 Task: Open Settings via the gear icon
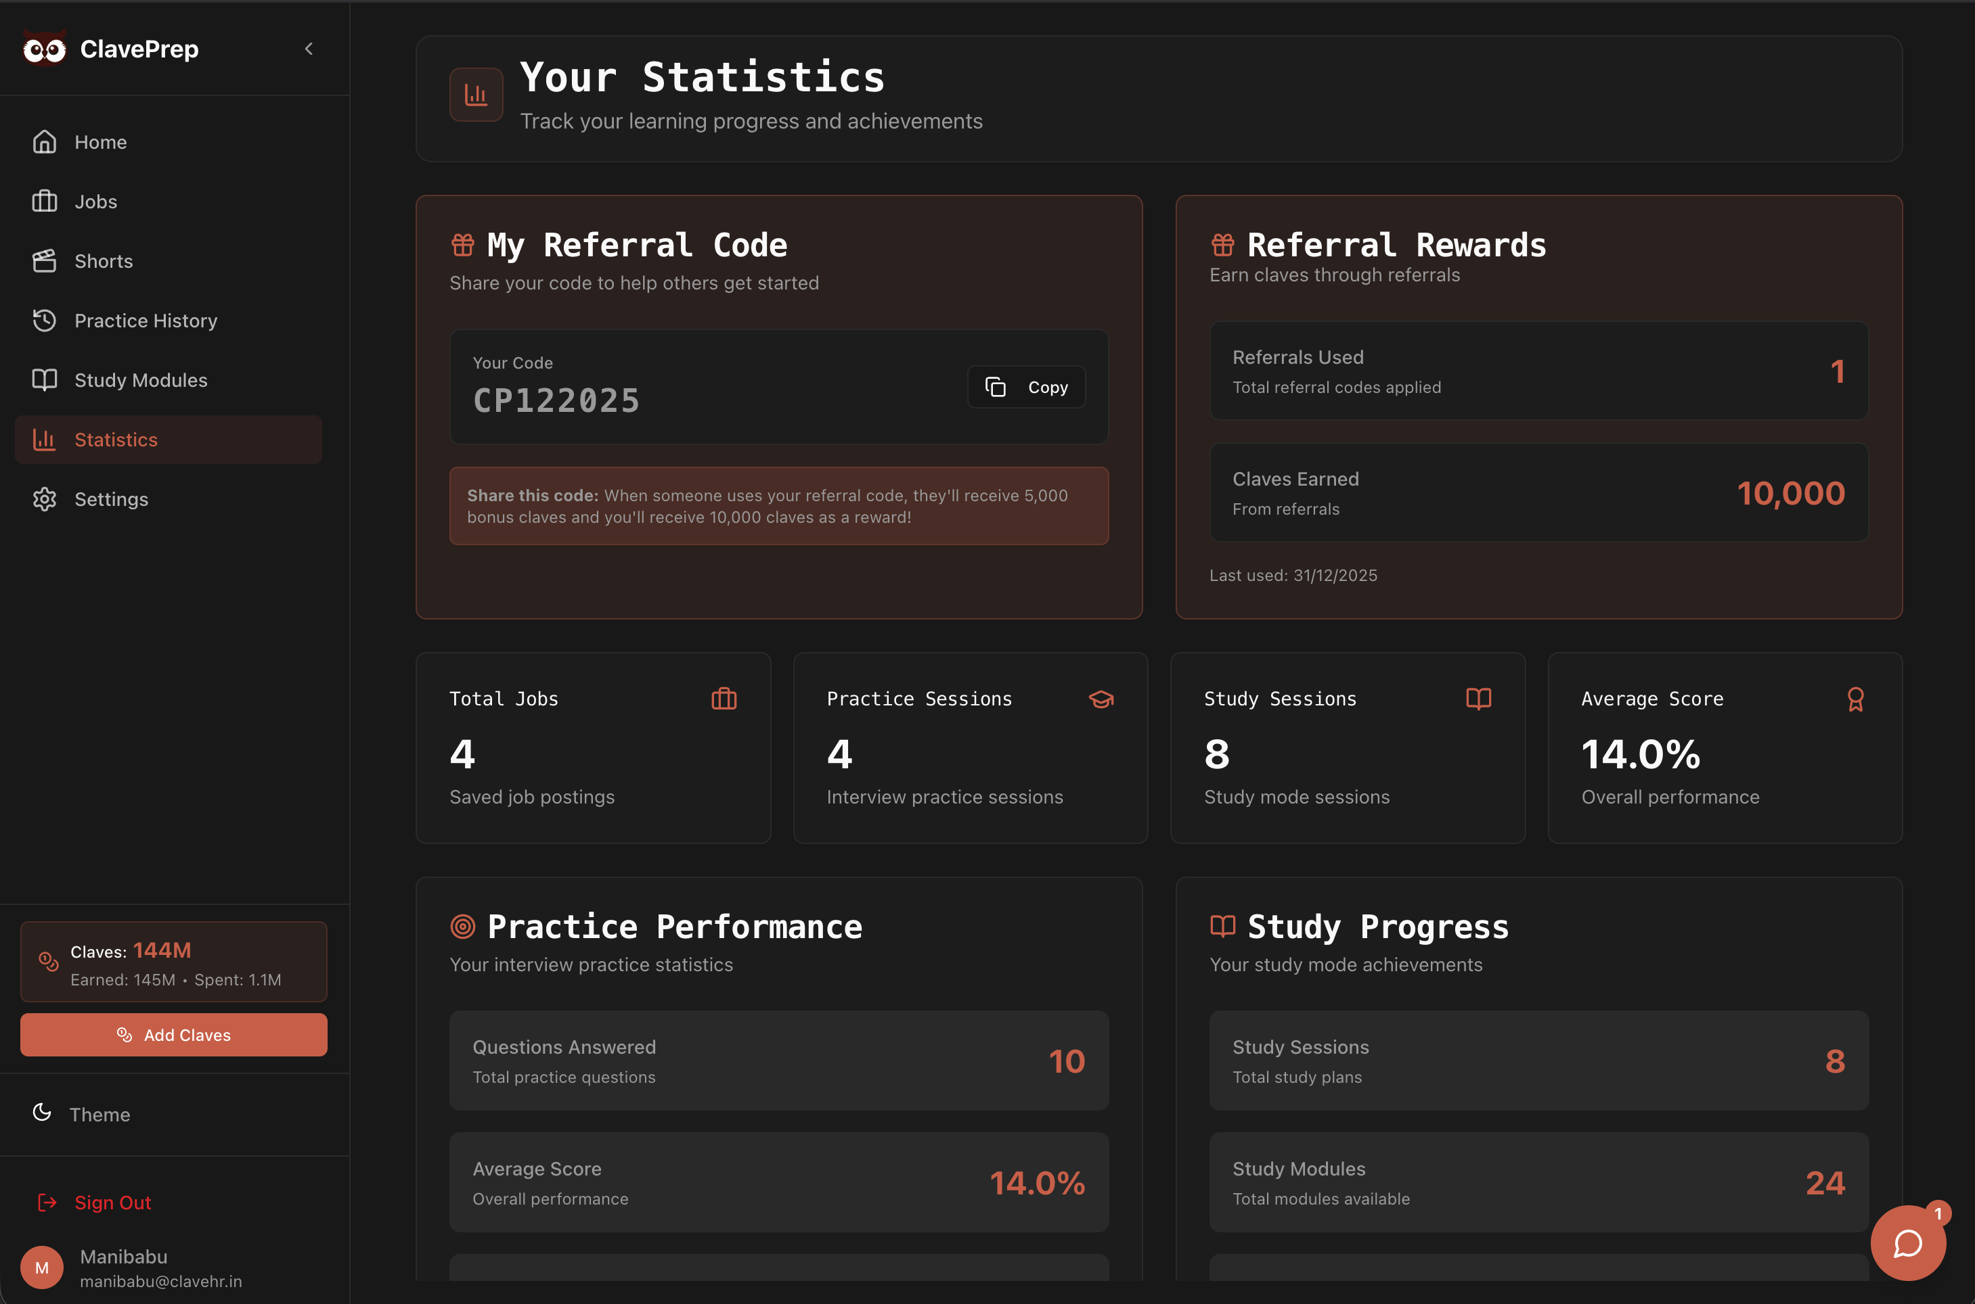[44, 499]
